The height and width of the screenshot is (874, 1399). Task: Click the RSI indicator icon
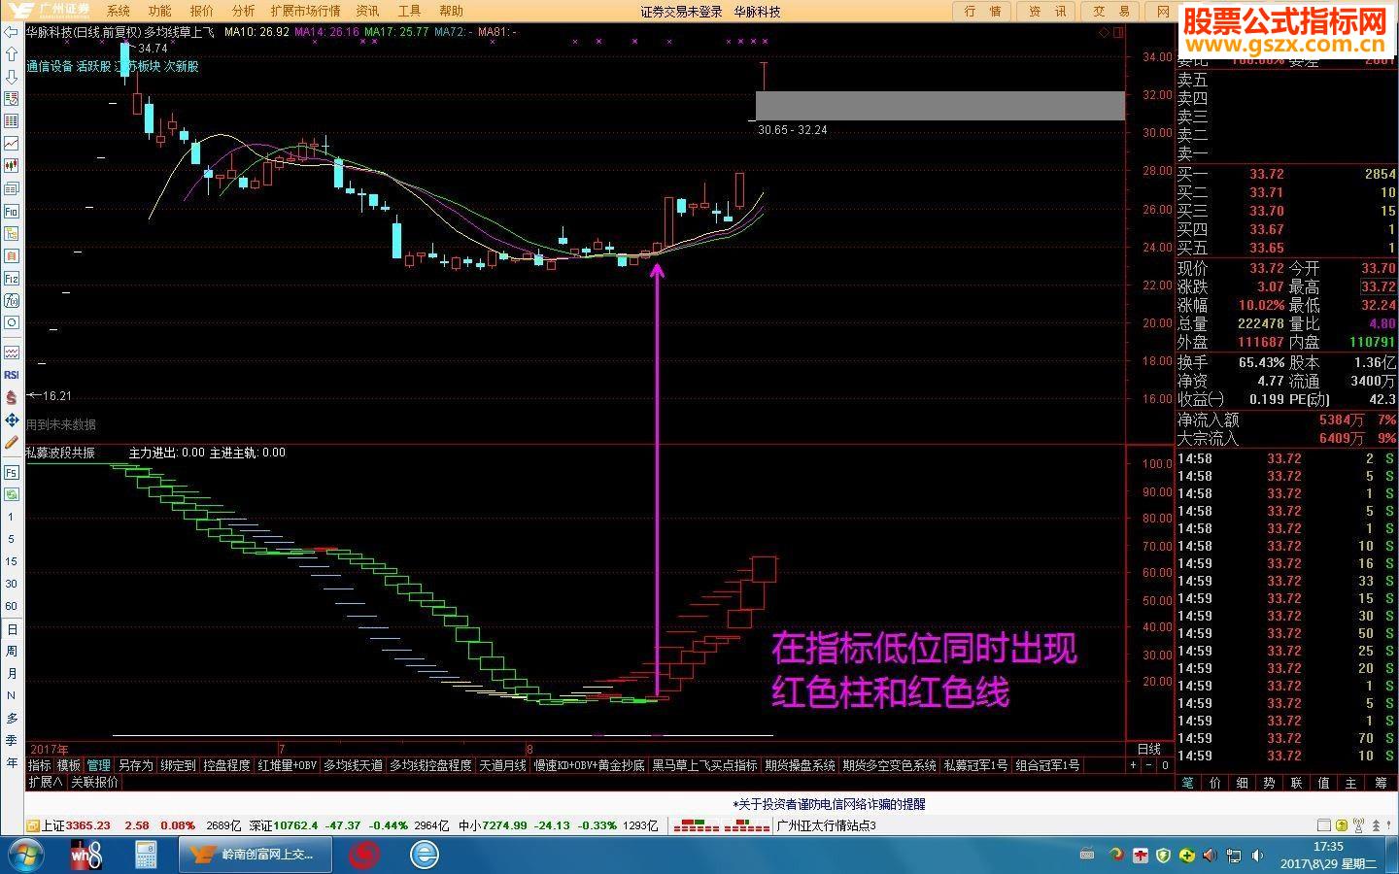12,375
